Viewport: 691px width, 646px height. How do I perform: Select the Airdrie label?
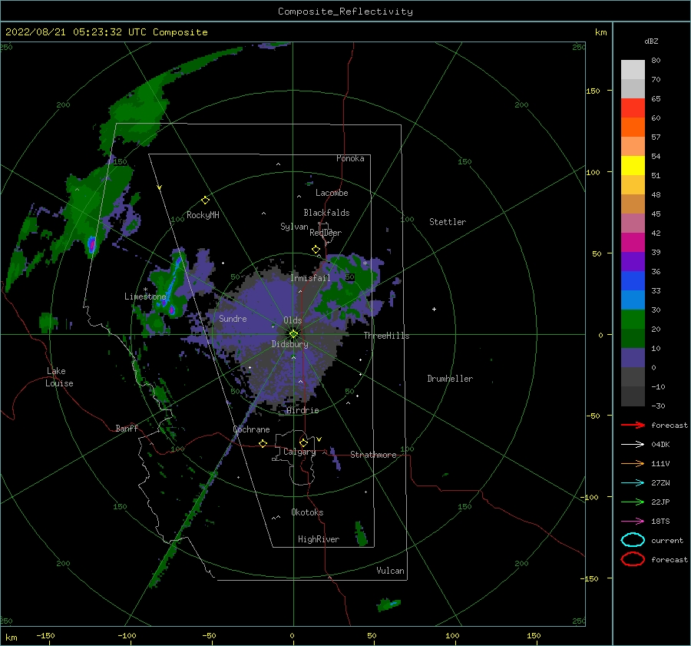tap(303, 410)
